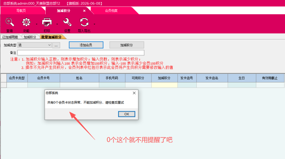This screenshot has width=285, height=159.
Task: Click the 手机号码 column header
Action: click(112, 78)
